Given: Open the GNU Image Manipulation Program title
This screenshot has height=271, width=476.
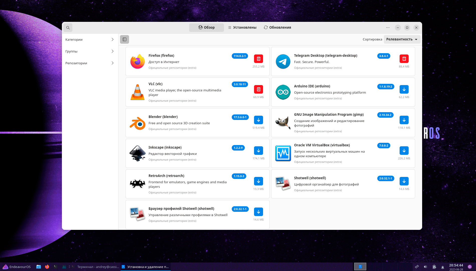Looking at the screenshot, I should click(x=329, y=114).
